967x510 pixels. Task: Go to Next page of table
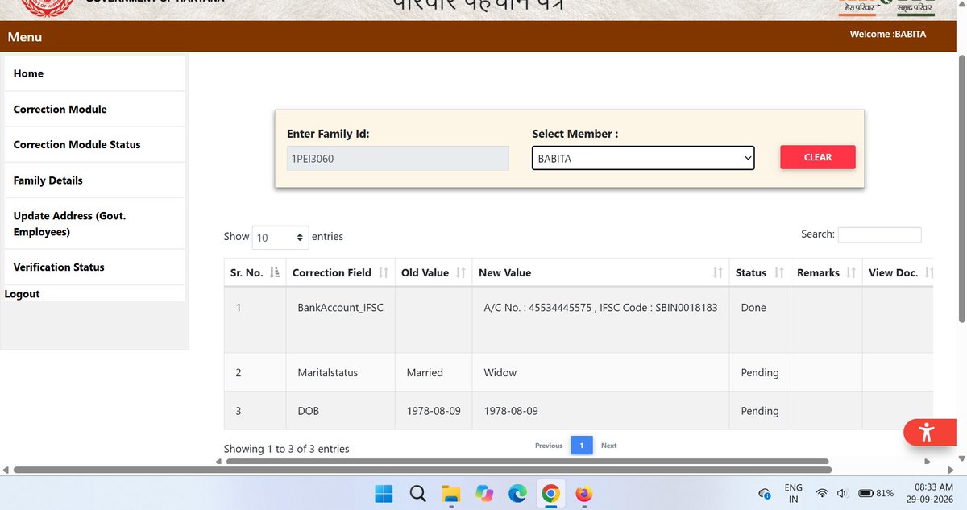608,445
